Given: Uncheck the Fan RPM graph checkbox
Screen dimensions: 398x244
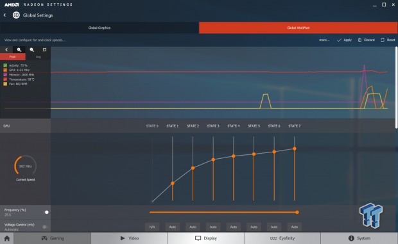Looking at the screenshot, I should click(x=5, y=84).
